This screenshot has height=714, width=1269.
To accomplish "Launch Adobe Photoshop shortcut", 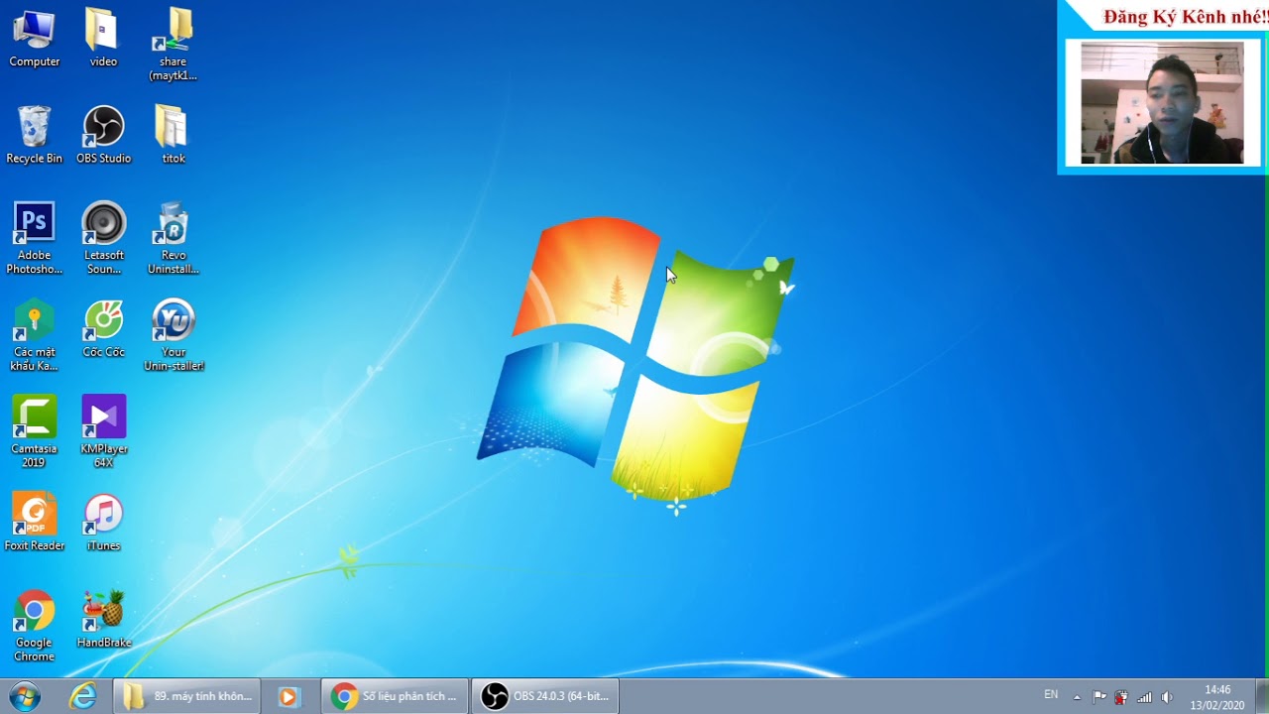I will tap(34, 238).
